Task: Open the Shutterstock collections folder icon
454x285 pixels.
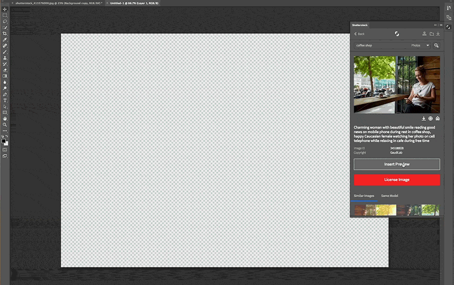Action: 431,34
